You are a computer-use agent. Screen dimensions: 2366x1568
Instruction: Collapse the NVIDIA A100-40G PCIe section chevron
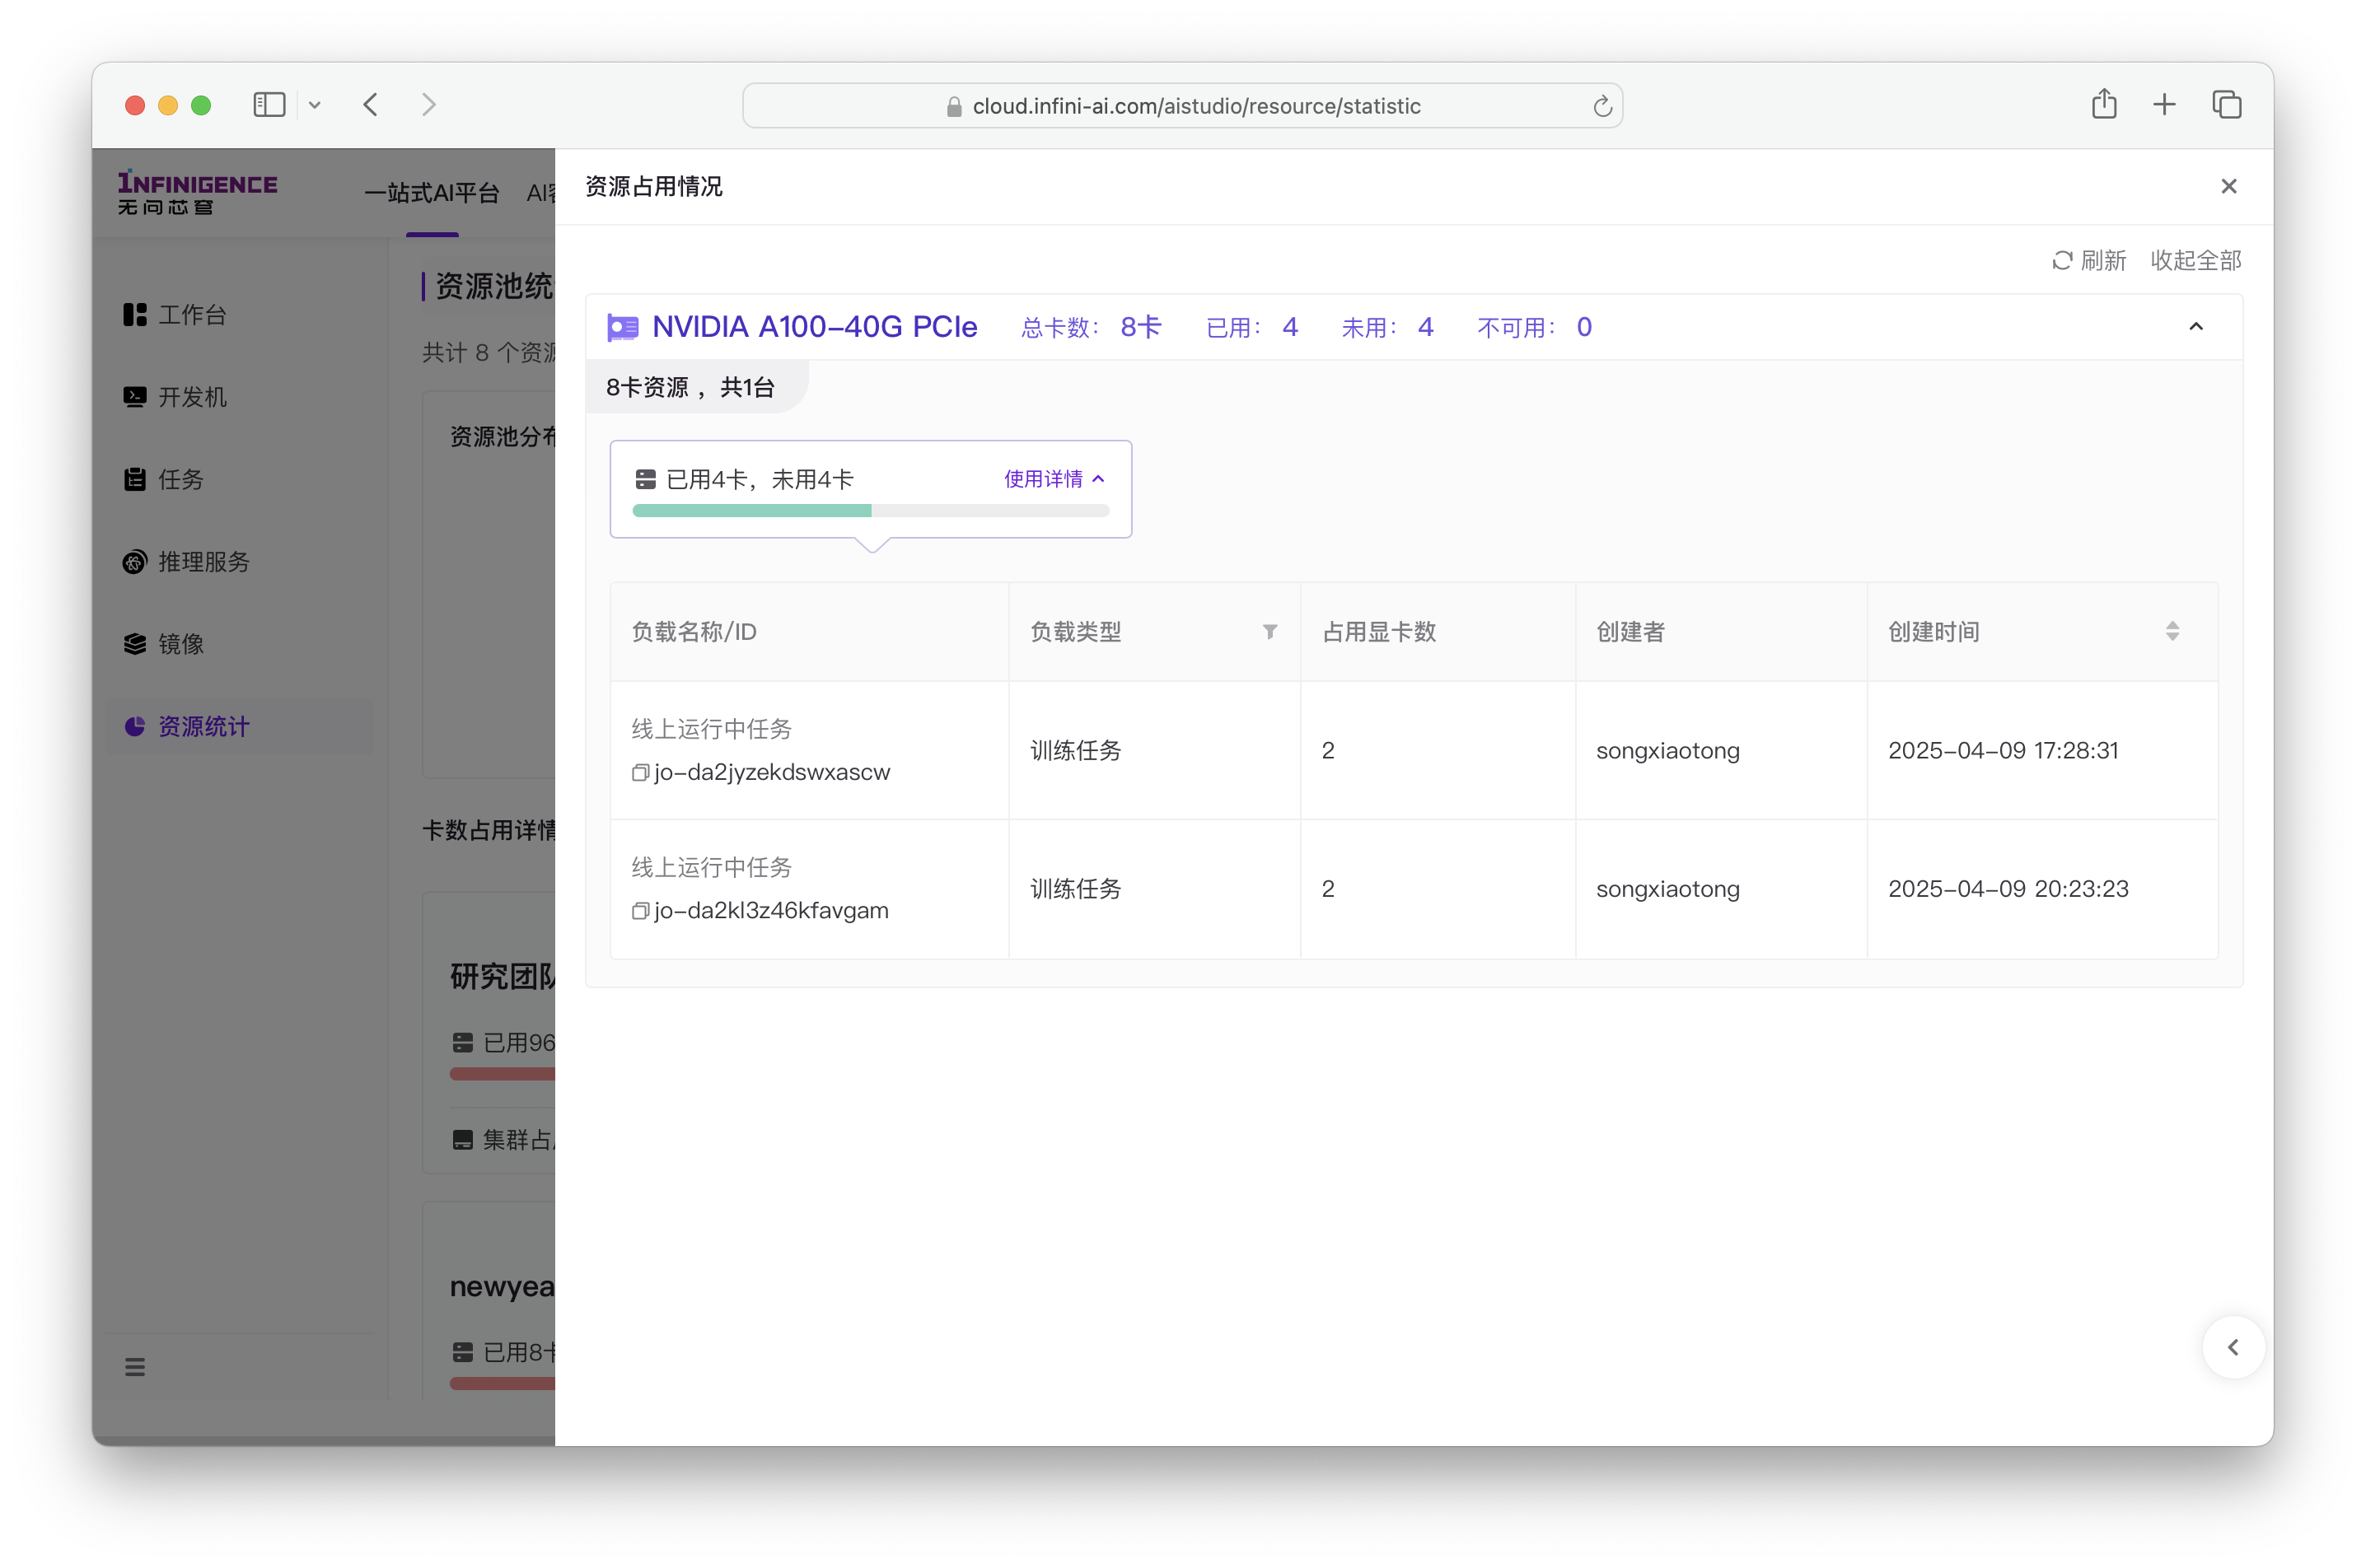2196,327
